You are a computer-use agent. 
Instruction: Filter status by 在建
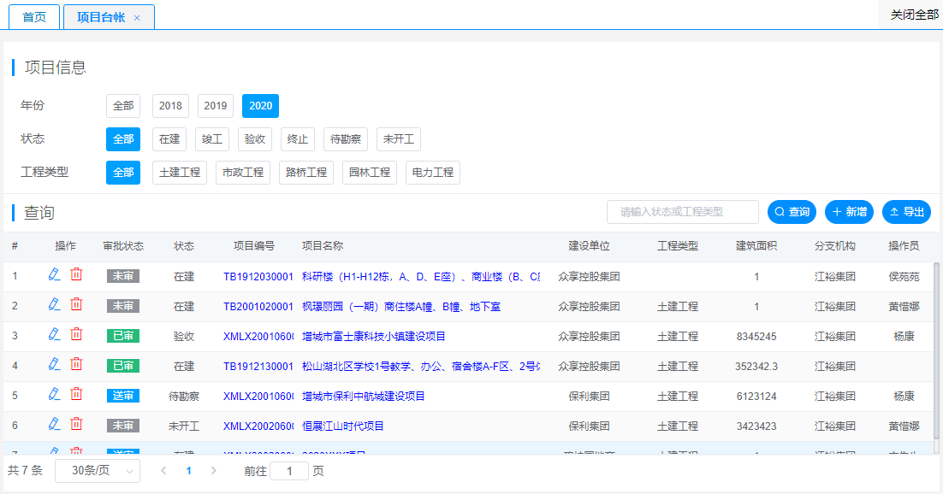pos(169,139)
